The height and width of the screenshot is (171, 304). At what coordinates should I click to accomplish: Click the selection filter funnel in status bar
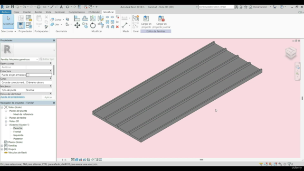pos(289,164)
